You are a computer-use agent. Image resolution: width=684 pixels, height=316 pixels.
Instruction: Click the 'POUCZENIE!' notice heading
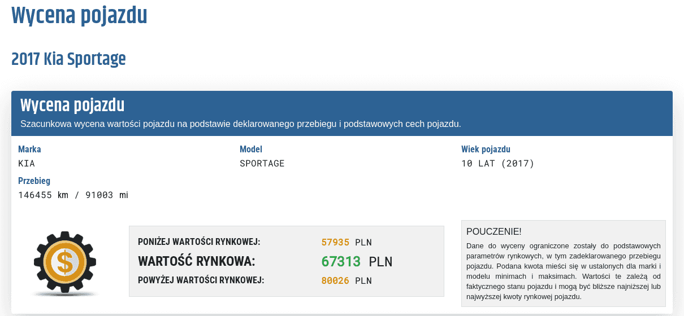(494, 232)
